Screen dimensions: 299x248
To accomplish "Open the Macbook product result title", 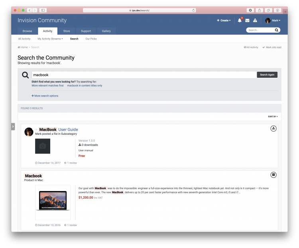I will [x=33, y=176].
